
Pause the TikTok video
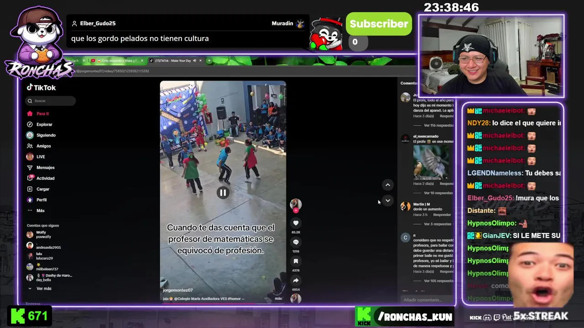click(x=223, y=193)
